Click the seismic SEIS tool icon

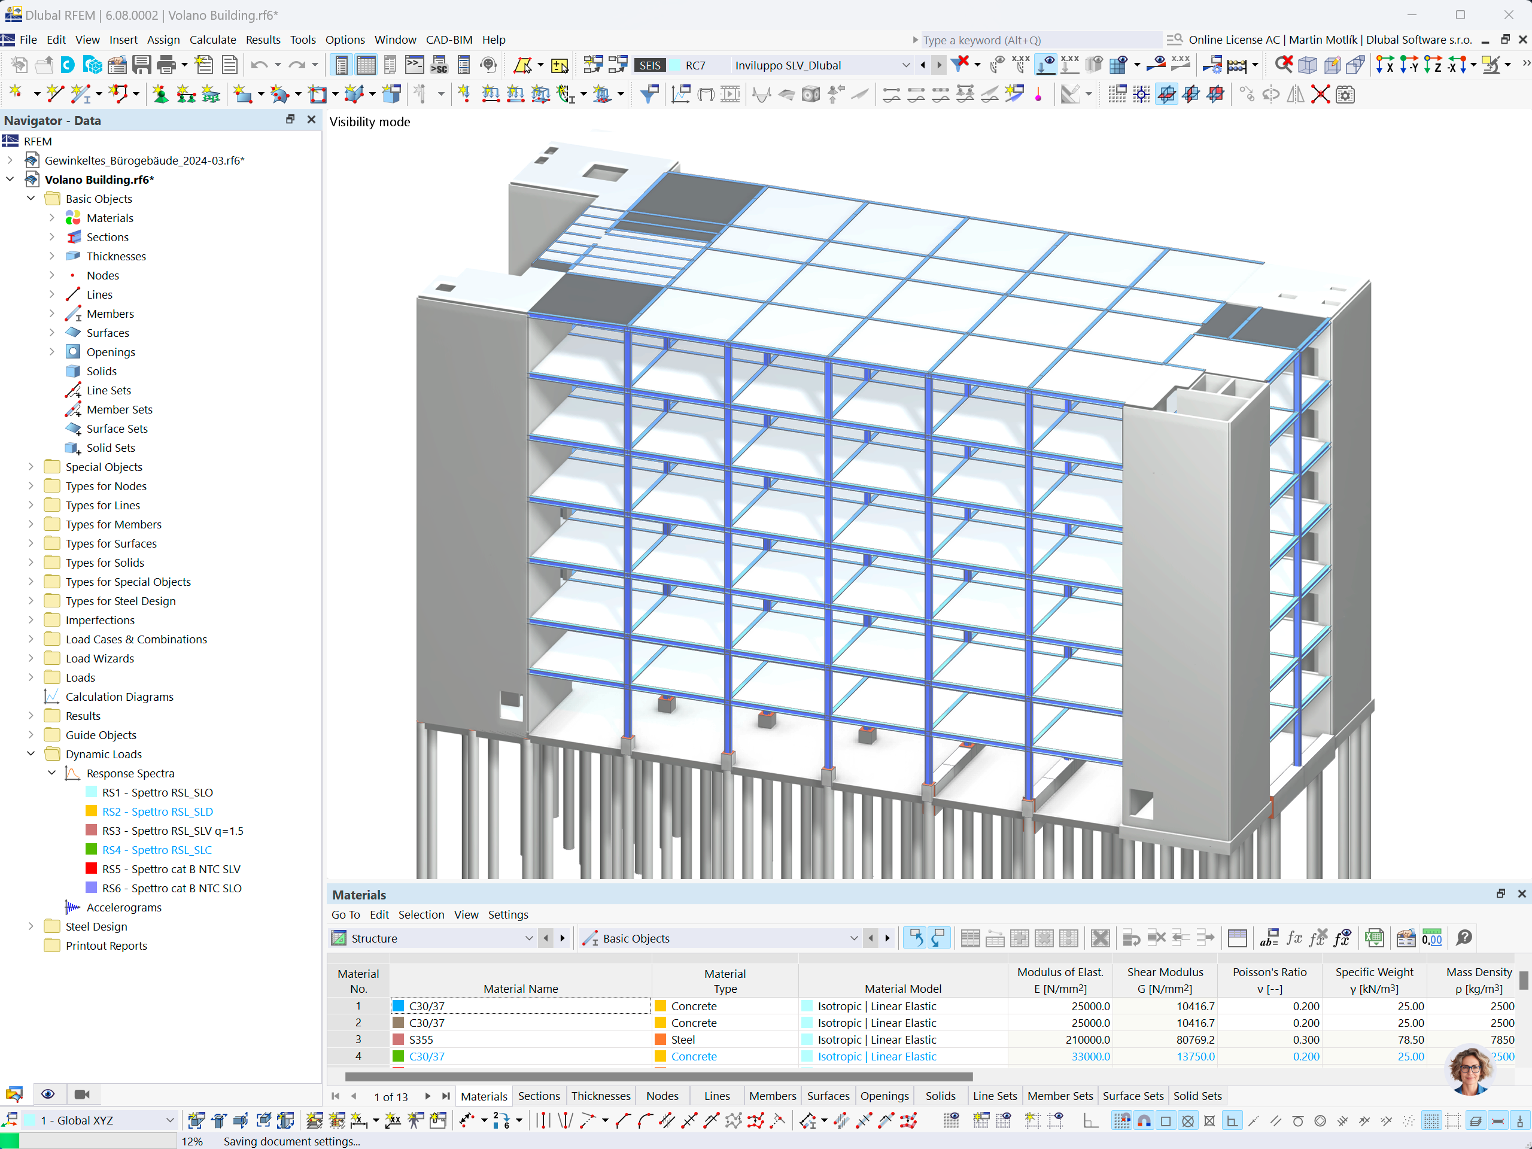coord(646,65)
